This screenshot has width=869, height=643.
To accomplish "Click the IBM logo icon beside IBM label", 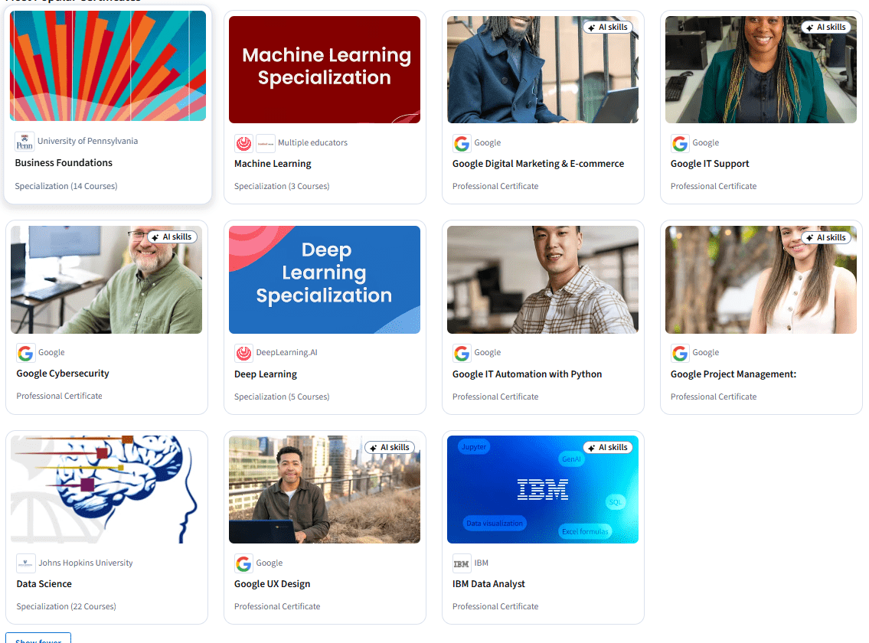I will click(x=462, y=563).
